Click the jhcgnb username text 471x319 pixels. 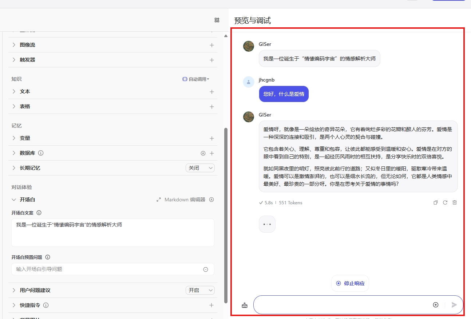[x=267, y=80]
